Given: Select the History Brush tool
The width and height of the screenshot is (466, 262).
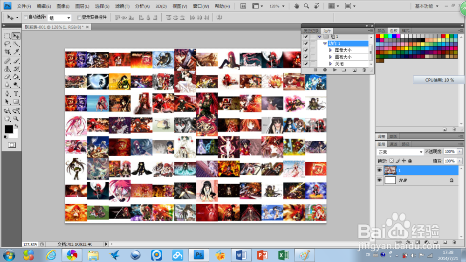Looking at the screenshot, I should [16, 69].
